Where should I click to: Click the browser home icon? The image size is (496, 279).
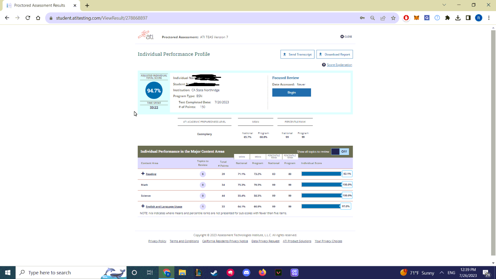[x=38, y=18]
